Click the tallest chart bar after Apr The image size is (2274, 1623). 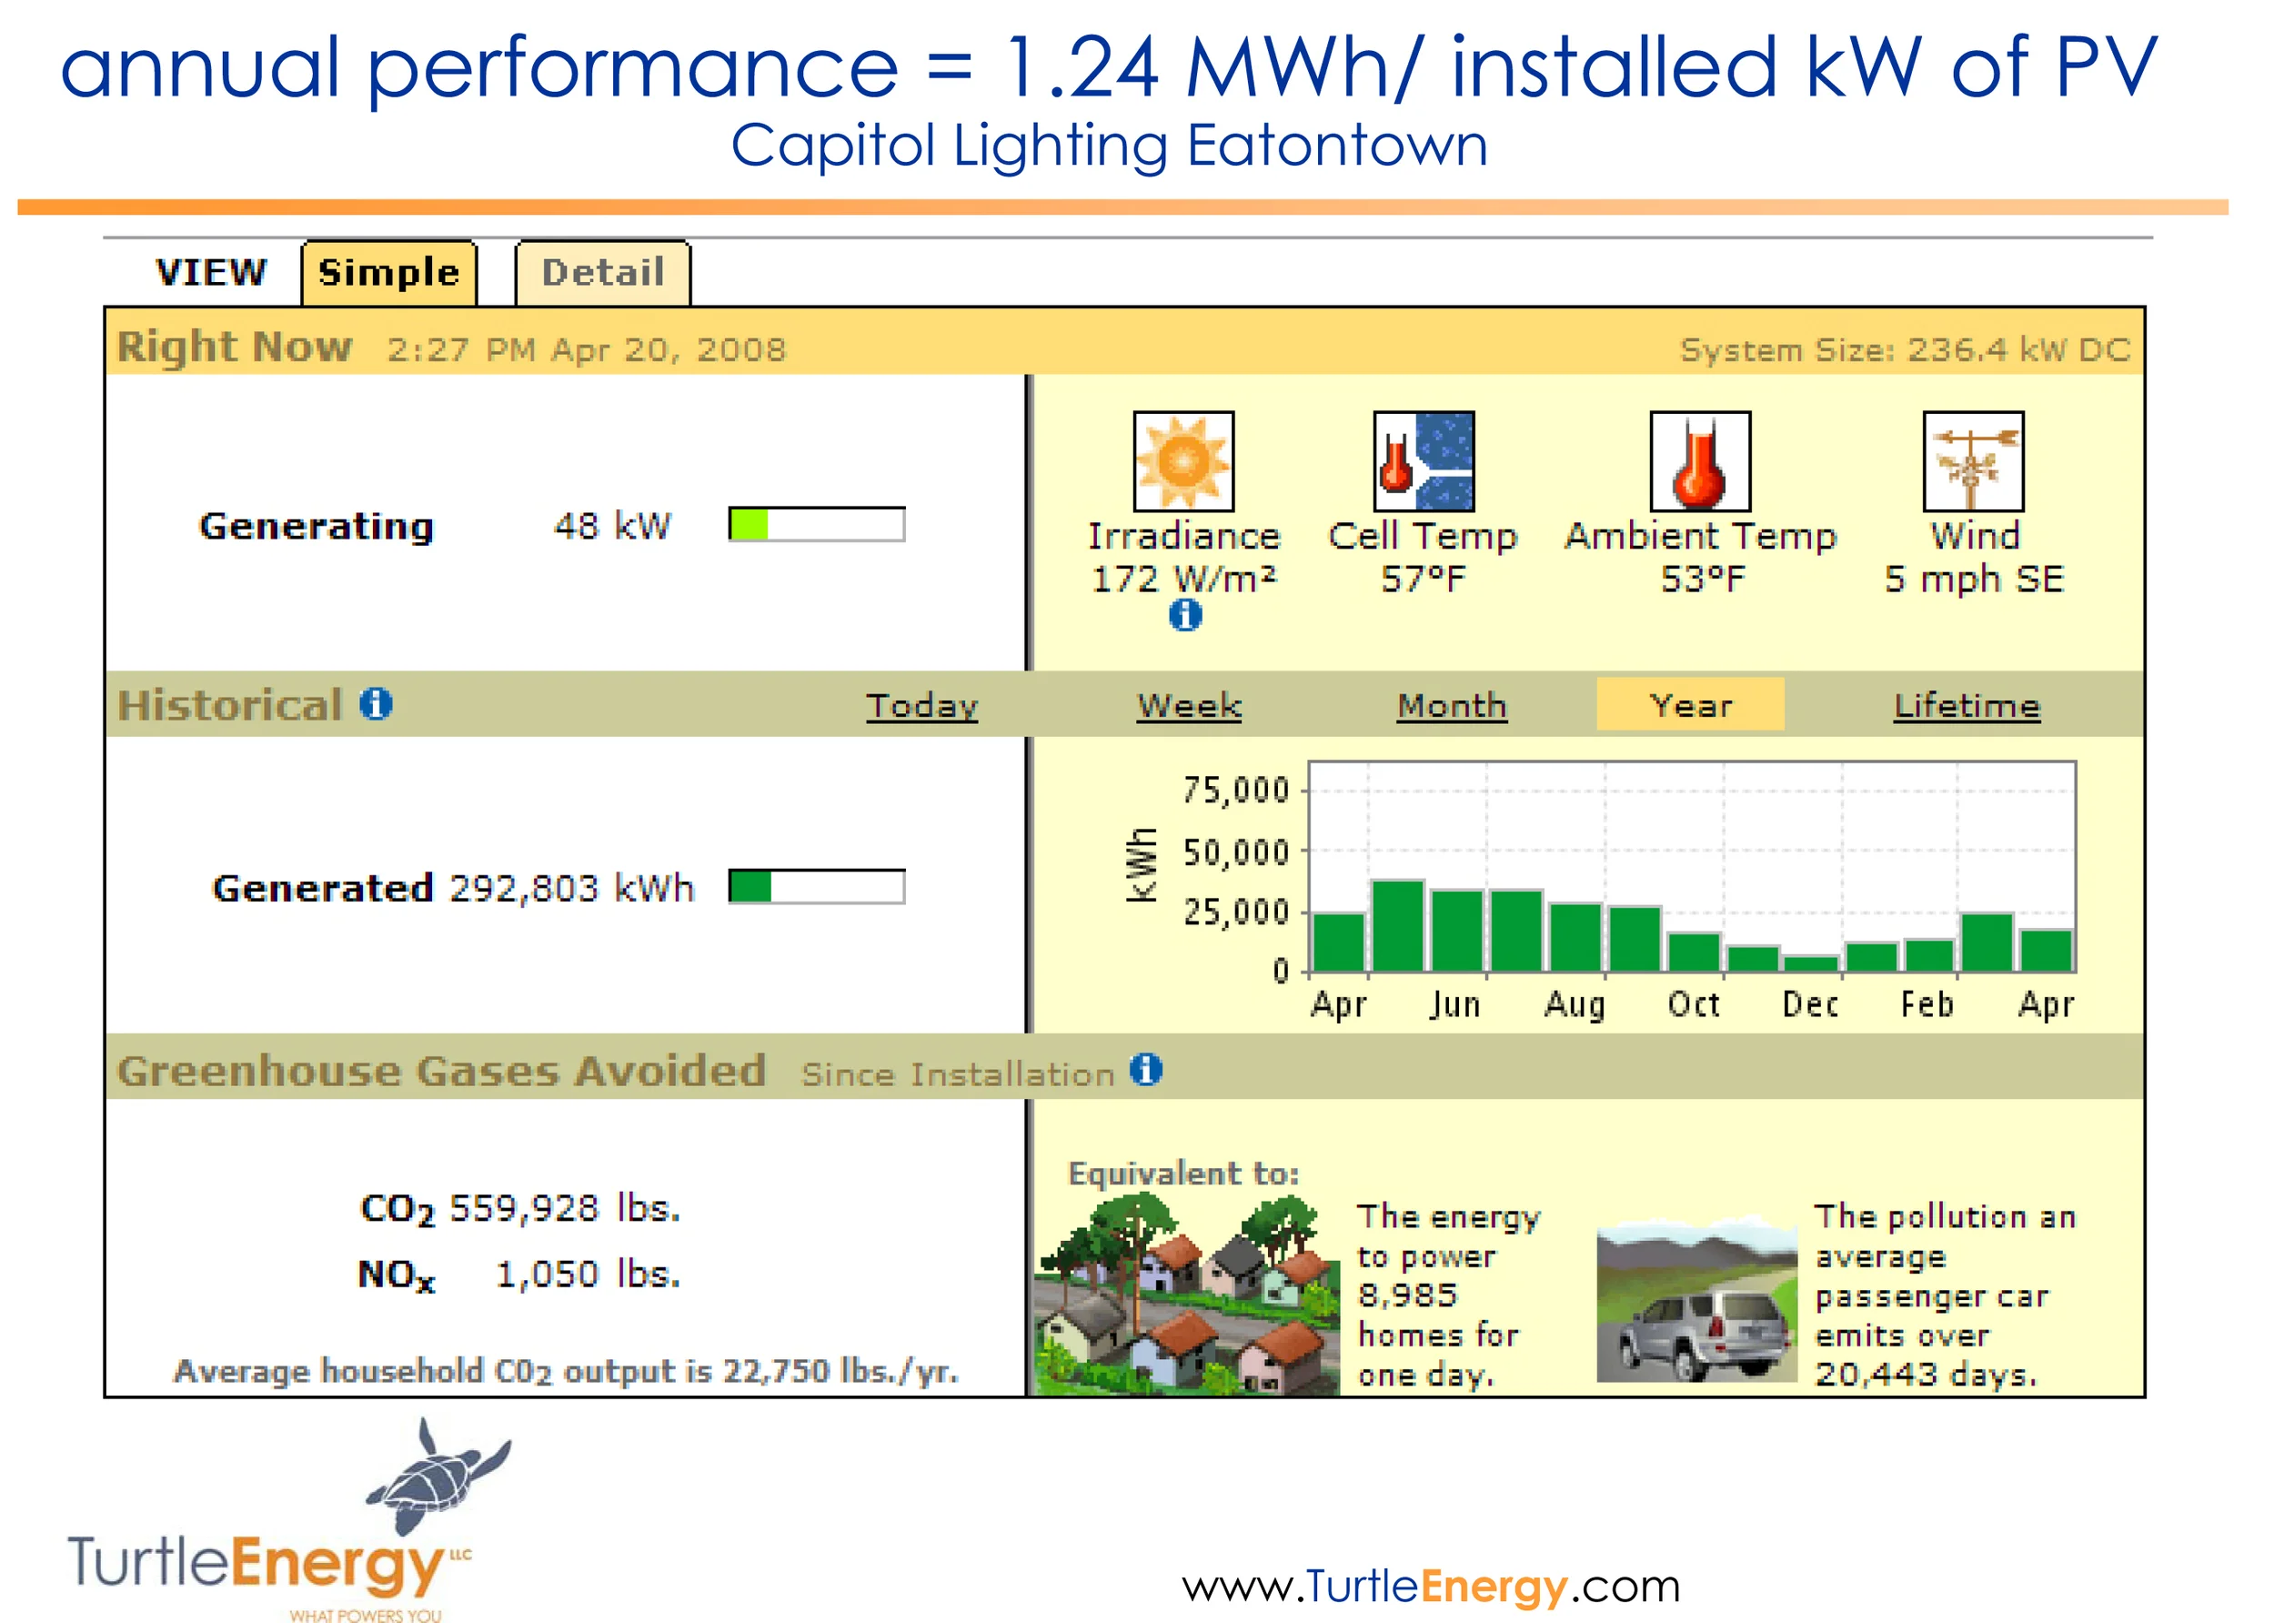click(1398, 925)
